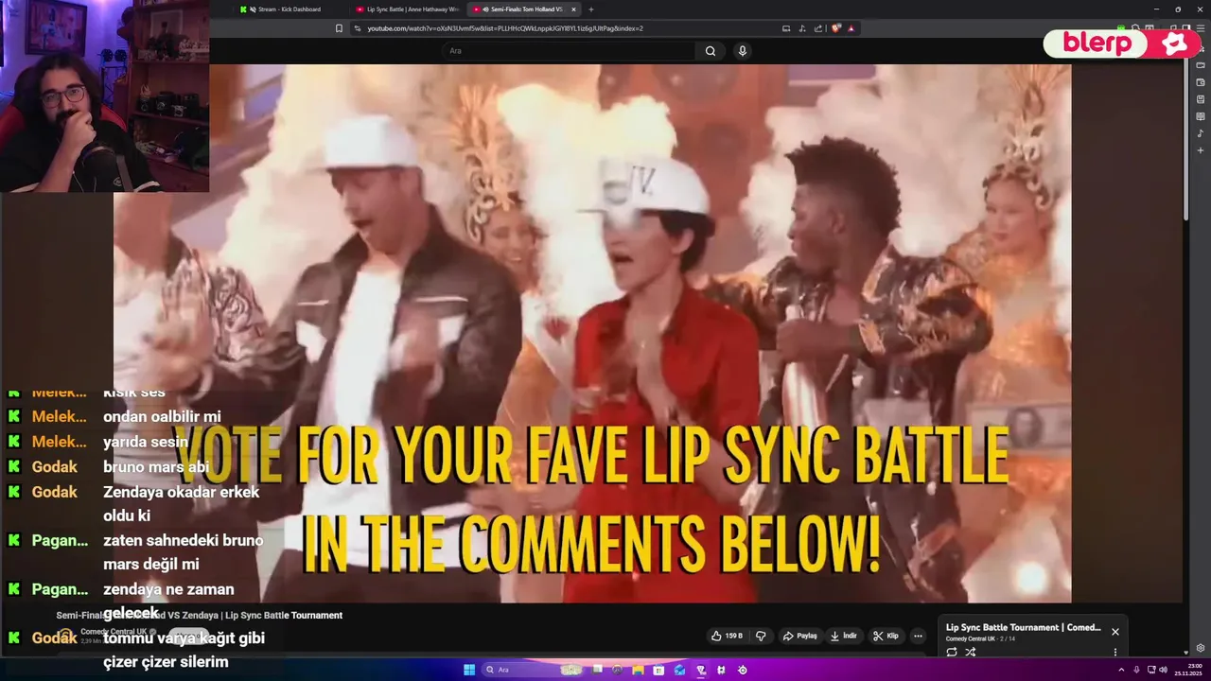Like the video showing 159 B
Image resolution: width=1211 pixels, height=681 pixels.
pos(727,636)
